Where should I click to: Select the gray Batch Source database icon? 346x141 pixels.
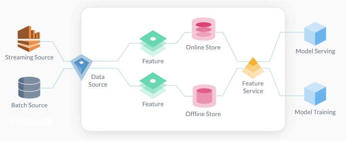pos(29,87)
